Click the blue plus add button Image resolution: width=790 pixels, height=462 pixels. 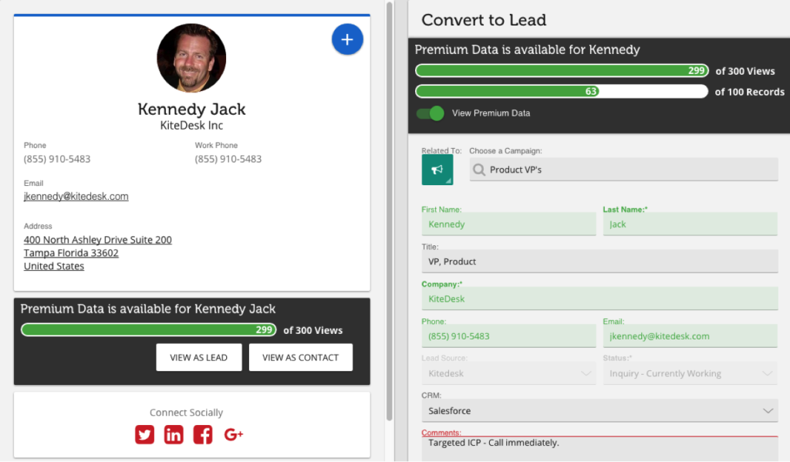point(347,39)
